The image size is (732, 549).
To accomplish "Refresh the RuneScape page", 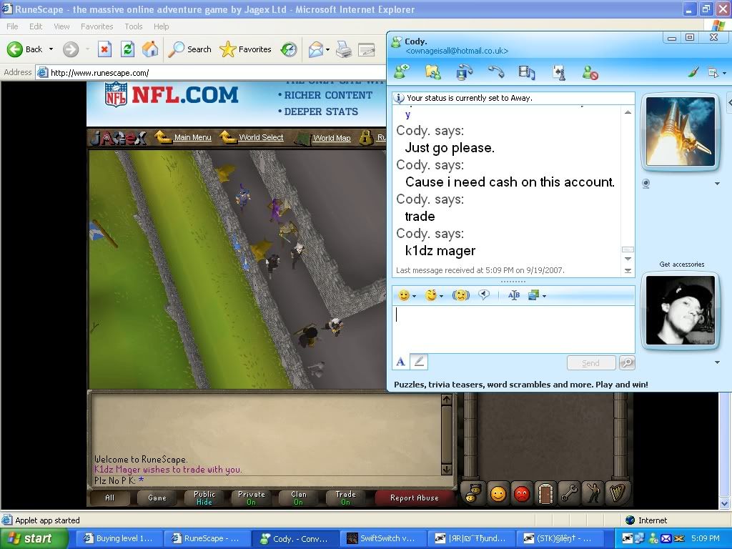I will click(127, 49).
